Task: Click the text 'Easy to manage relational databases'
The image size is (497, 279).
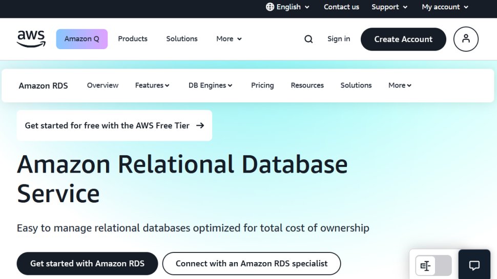Action: click(x=103, y=228)
